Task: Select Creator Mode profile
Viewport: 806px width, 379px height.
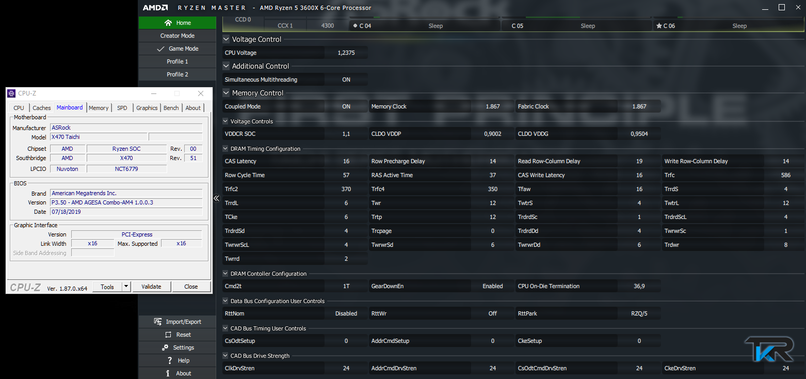Action: (178, 36)
